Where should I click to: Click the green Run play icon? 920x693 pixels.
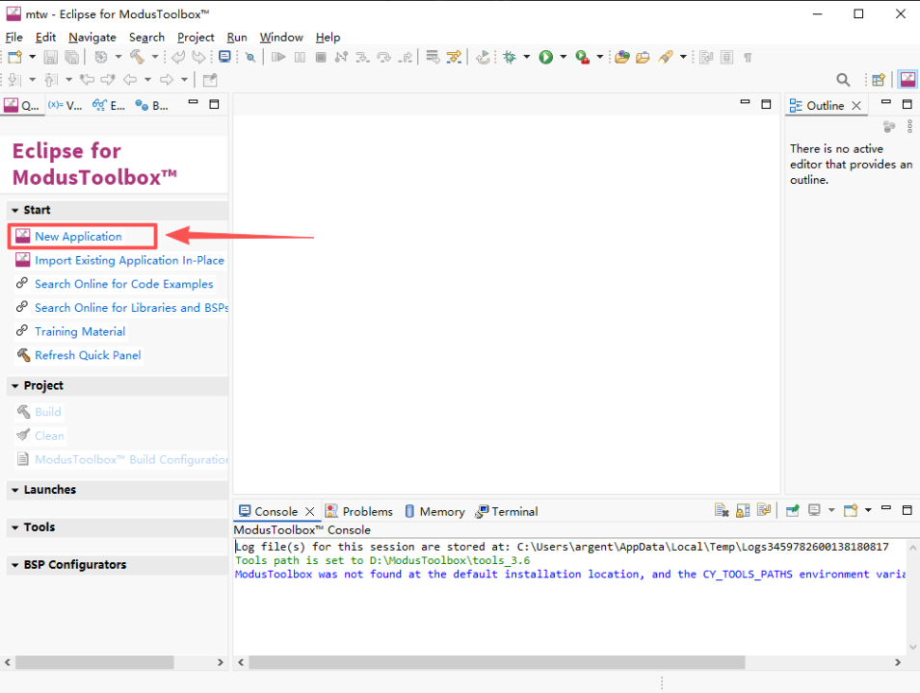coord(545,57)
